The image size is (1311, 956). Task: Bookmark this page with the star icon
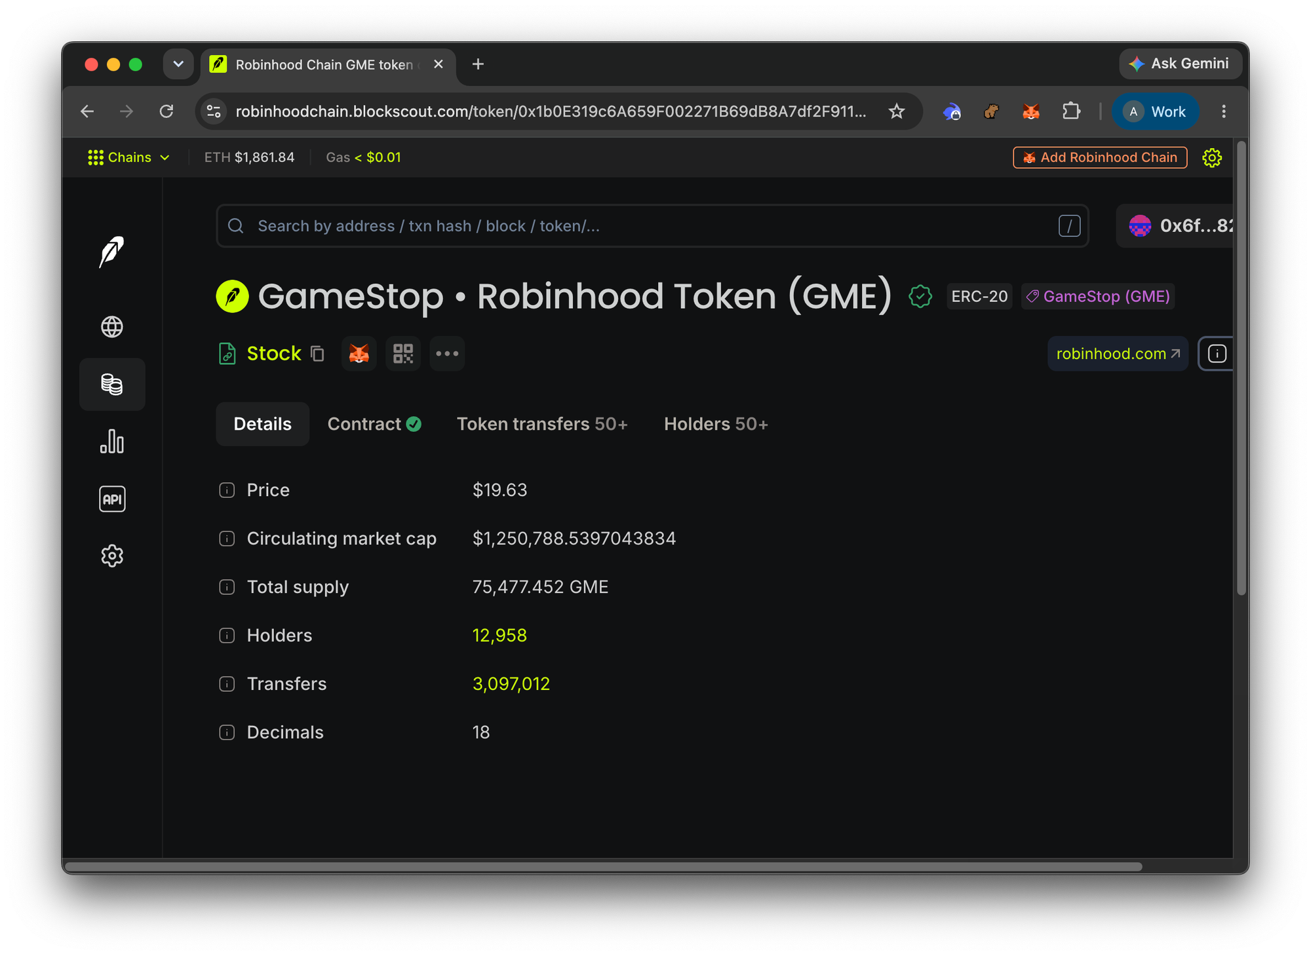(897, 111)
